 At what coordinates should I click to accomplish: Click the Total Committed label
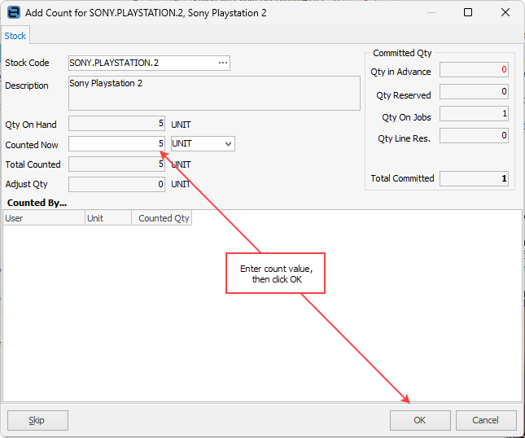pos(402,178)
